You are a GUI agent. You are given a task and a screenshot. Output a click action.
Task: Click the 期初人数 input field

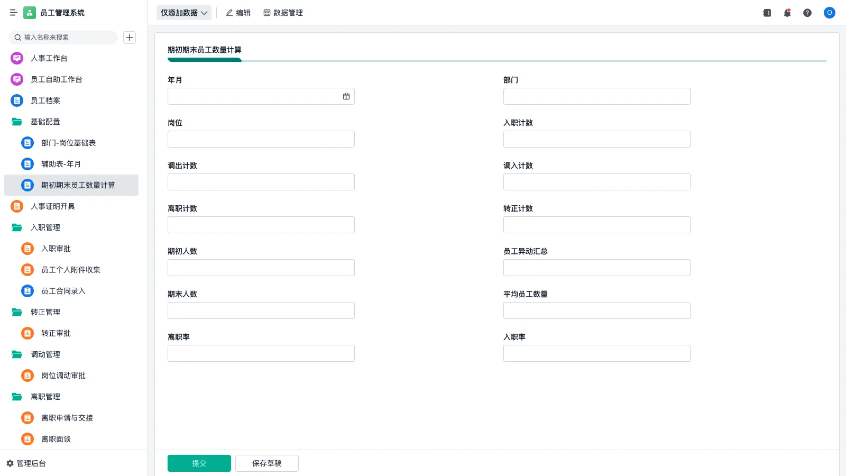(261, 268)
